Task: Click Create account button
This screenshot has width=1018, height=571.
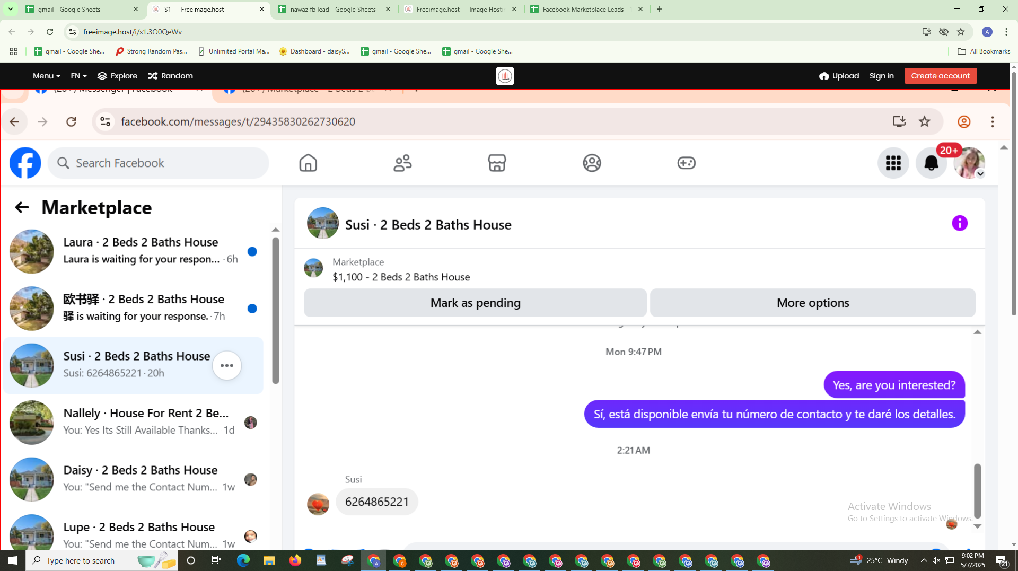Action: 940,76
